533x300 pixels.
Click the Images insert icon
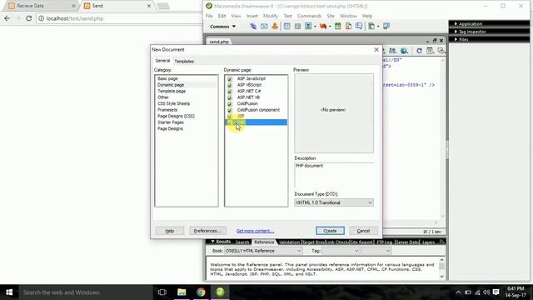(x=308, y=26)
